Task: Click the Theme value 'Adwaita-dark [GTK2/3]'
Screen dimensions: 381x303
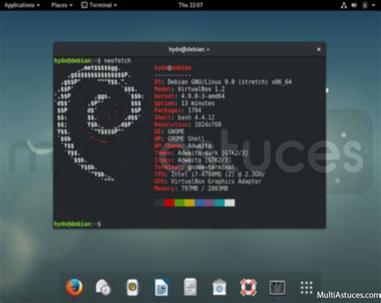Action: pos(213,153)
